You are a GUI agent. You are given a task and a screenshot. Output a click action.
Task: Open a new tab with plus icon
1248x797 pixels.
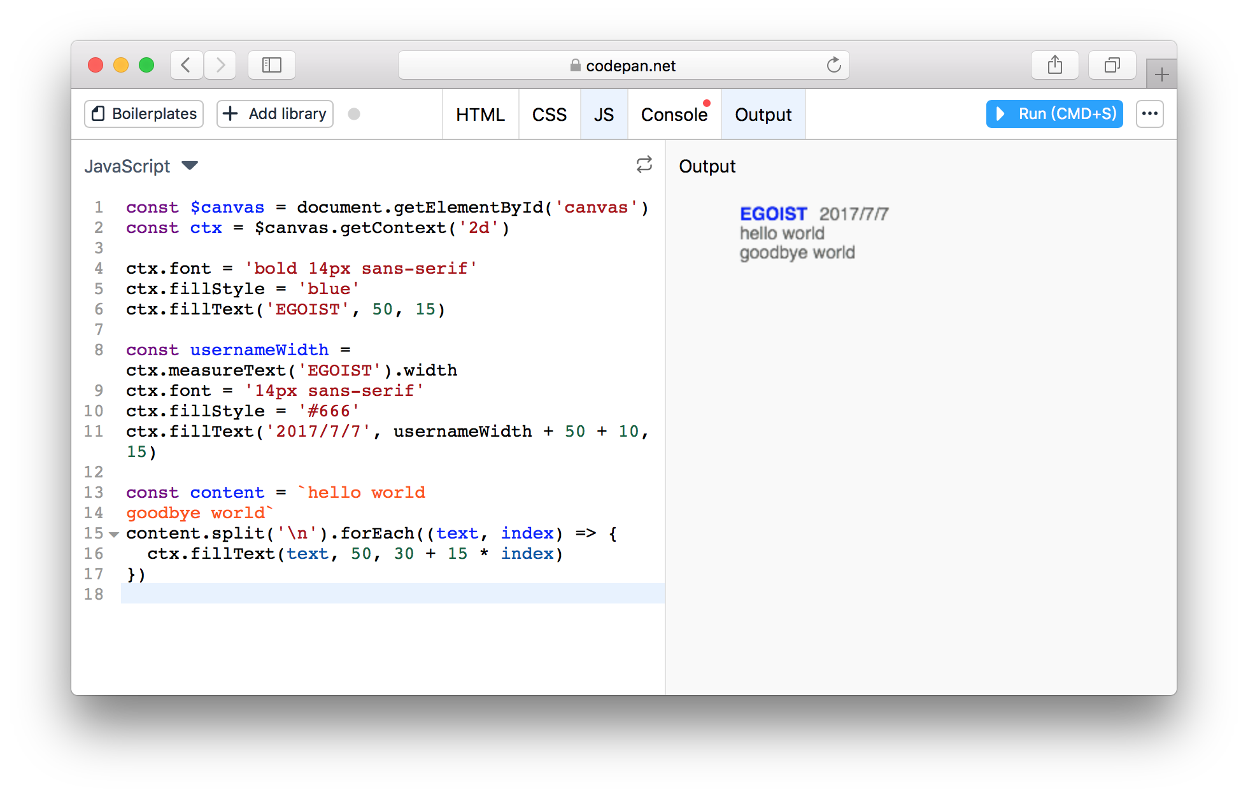pos(1161,74)
